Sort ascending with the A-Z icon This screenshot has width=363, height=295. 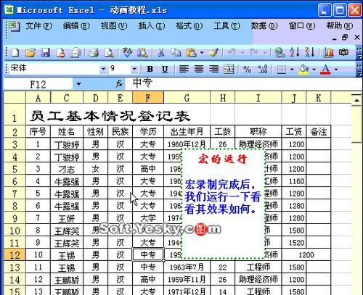295,52
